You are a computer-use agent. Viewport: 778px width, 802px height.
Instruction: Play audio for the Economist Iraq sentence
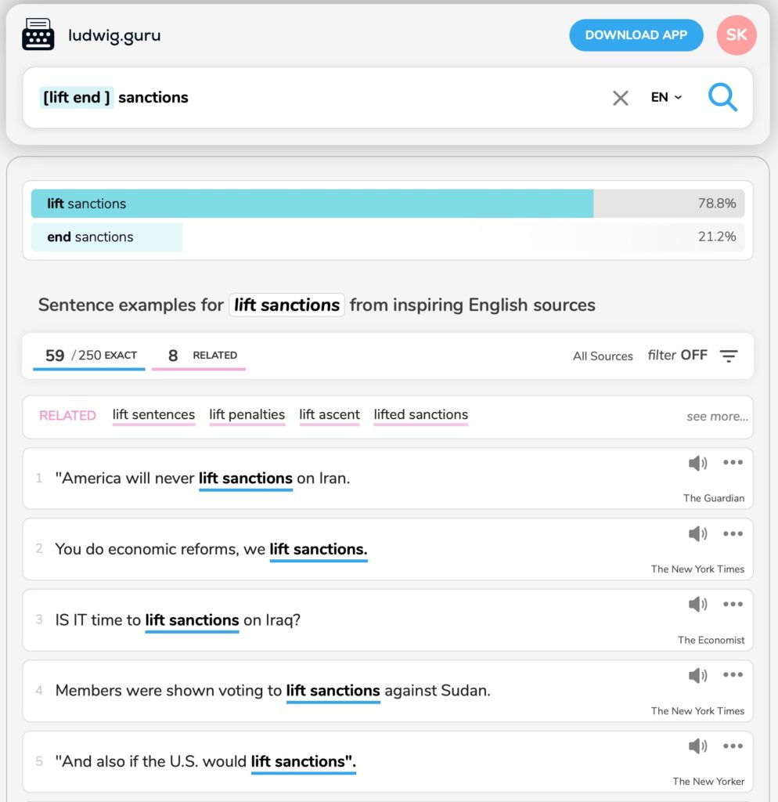(x=697, y=605)
